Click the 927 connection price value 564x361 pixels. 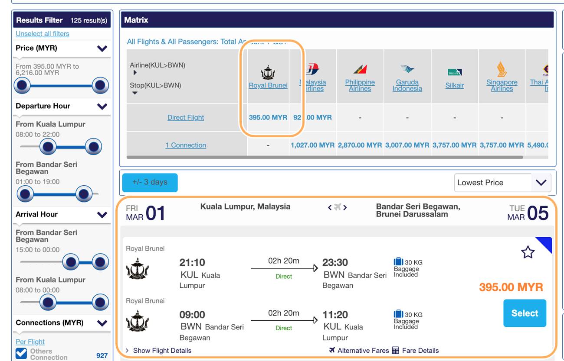102,355
